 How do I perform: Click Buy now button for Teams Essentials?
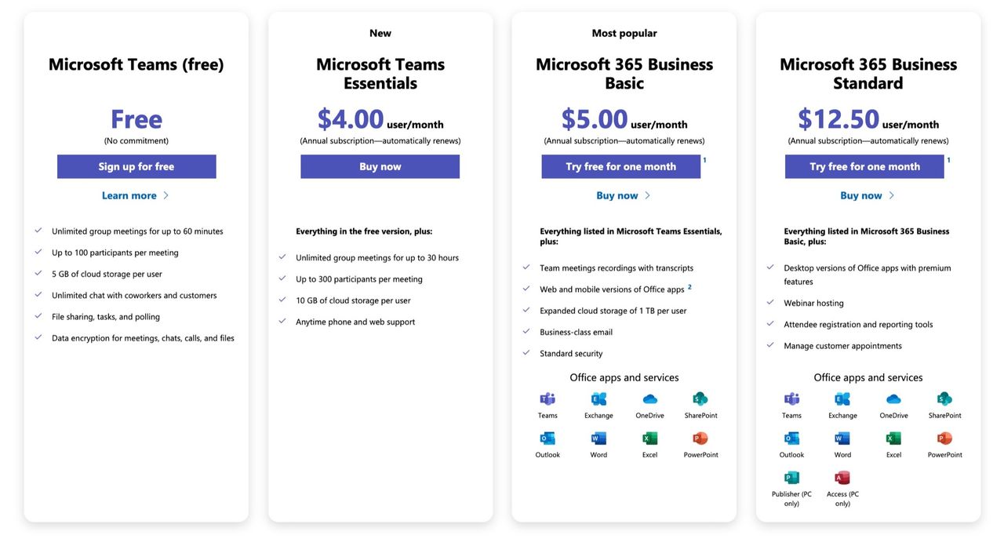tap(380, 166)
